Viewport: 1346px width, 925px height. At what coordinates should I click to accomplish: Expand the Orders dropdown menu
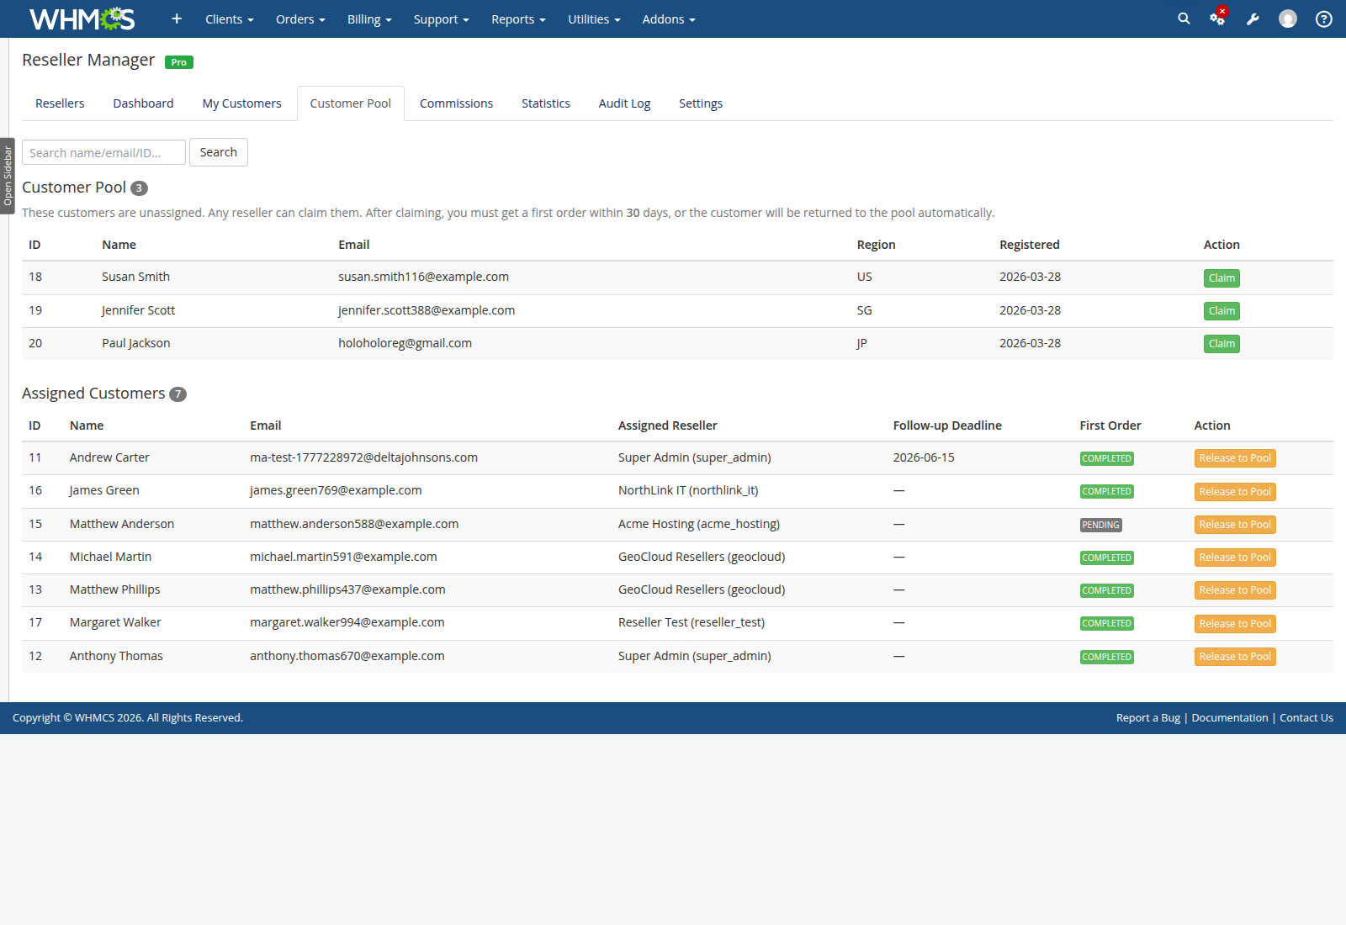(x=300, y=18)
